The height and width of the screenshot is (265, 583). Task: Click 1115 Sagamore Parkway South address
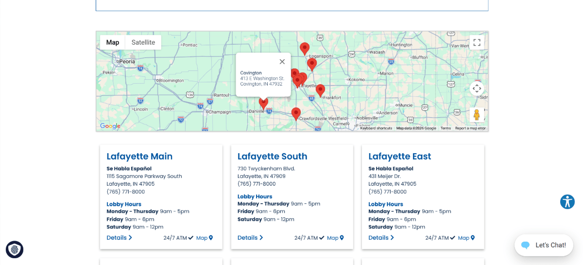pyautogui.click(x=144, y=176)
